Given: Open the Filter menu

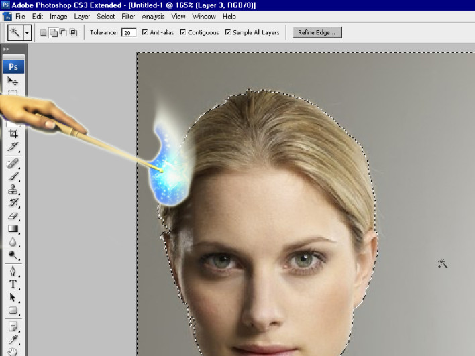Looking at the screenshot, I should pos(128,17).
